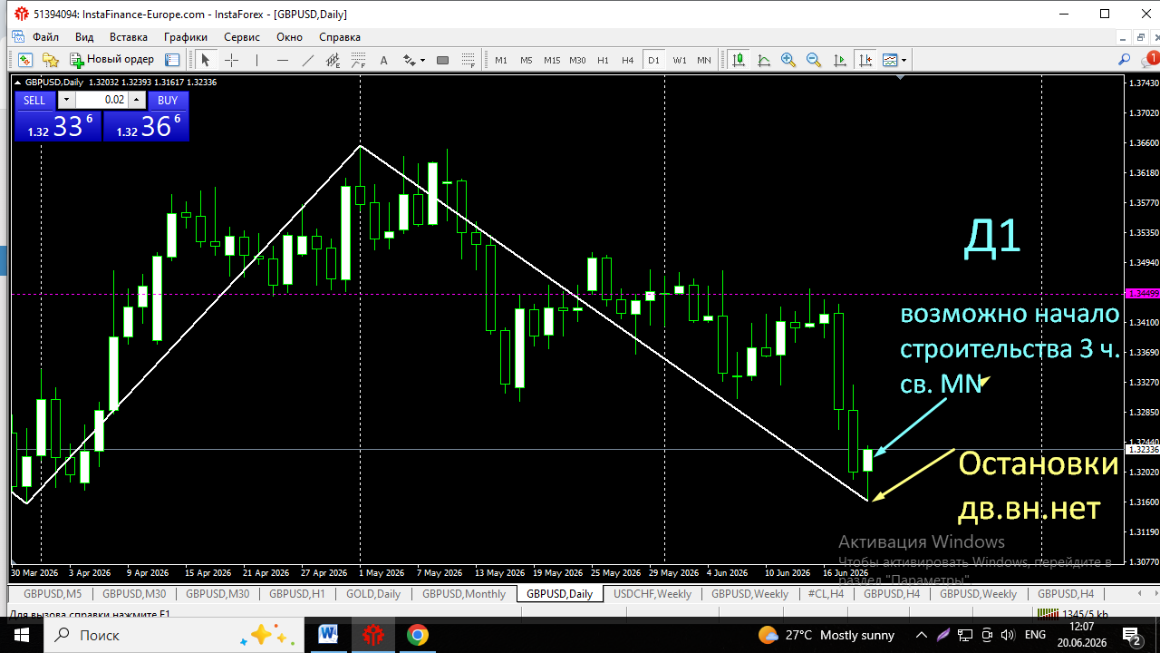Open the chat notifications bubble
Image resolution: width=1160 pixels, height=653 pixels.
pyautogui.click(x=1149, y=60)
